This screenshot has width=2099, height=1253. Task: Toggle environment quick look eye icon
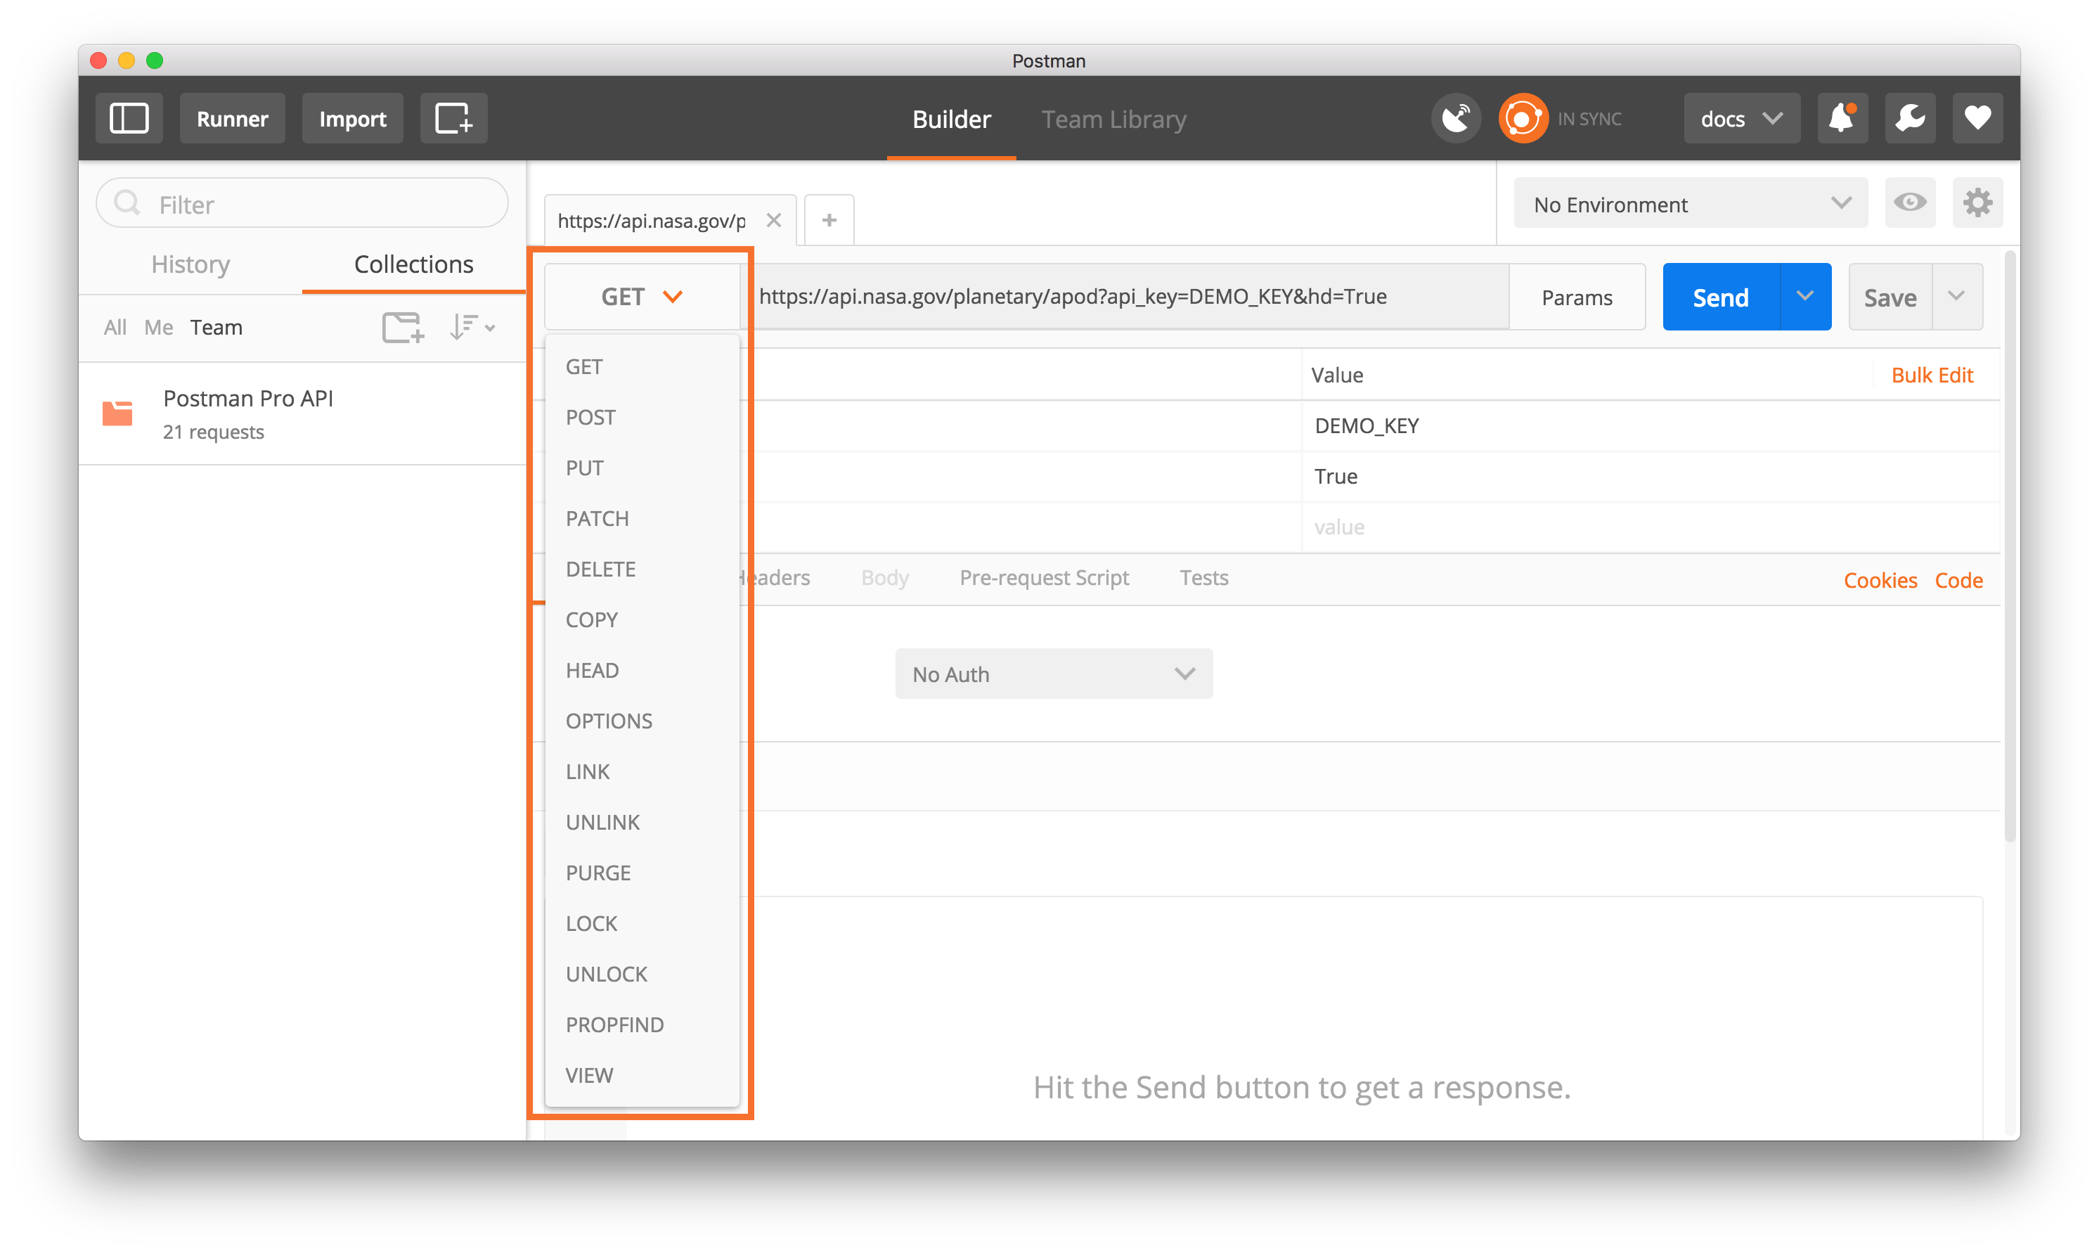(x=1910, y=203)
